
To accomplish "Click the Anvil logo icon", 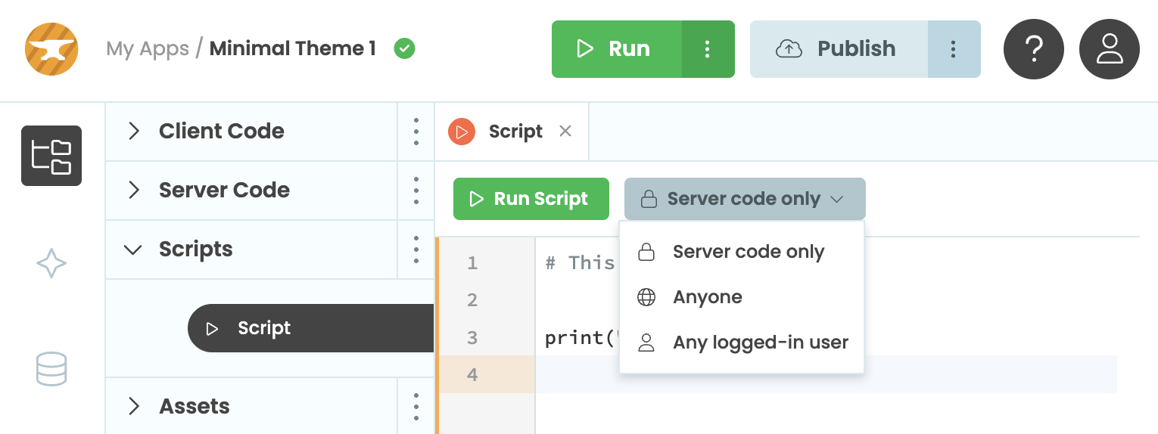I will (x=51, y=49).
